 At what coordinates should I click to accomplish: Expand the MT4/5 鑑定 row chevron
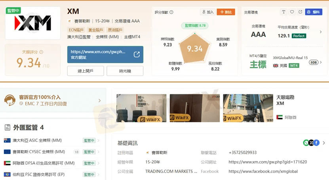(x=321, y=62)
